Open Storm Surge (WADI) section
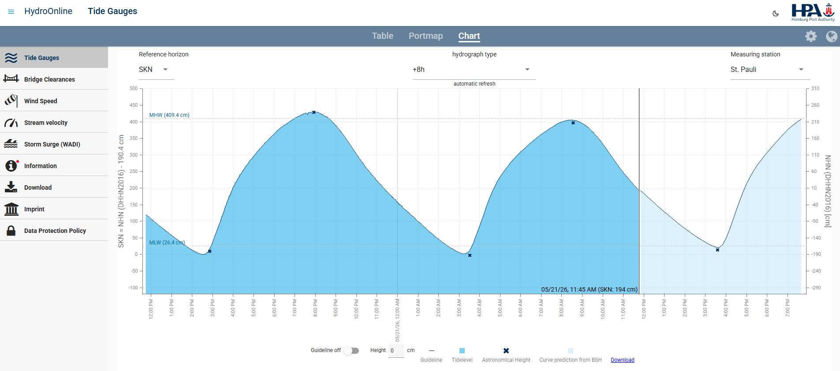Image resolution: width=840 pixels, height=371 pixels. click(x=54, y=144)
